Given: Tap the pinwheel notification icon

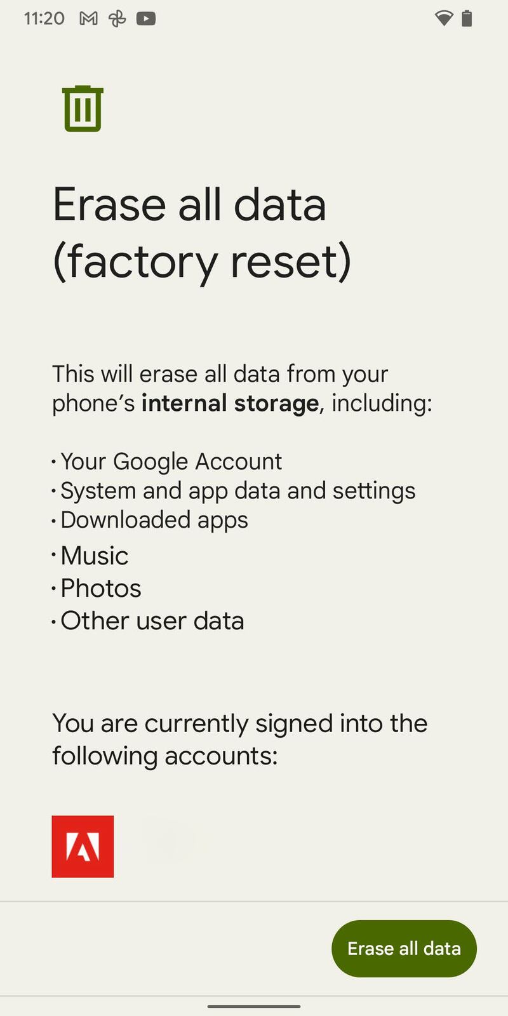Looking at the screenshot, I should pyautogui.click(x=117, y=18).
